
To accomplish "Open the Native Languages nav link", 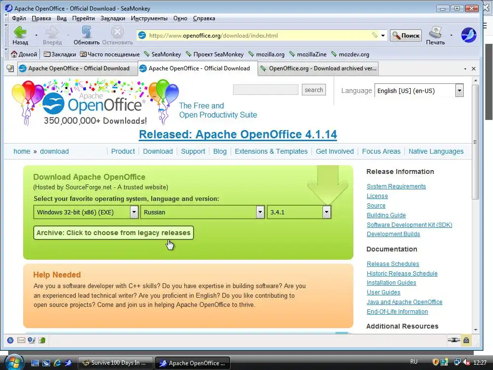I will pos(436,151).
